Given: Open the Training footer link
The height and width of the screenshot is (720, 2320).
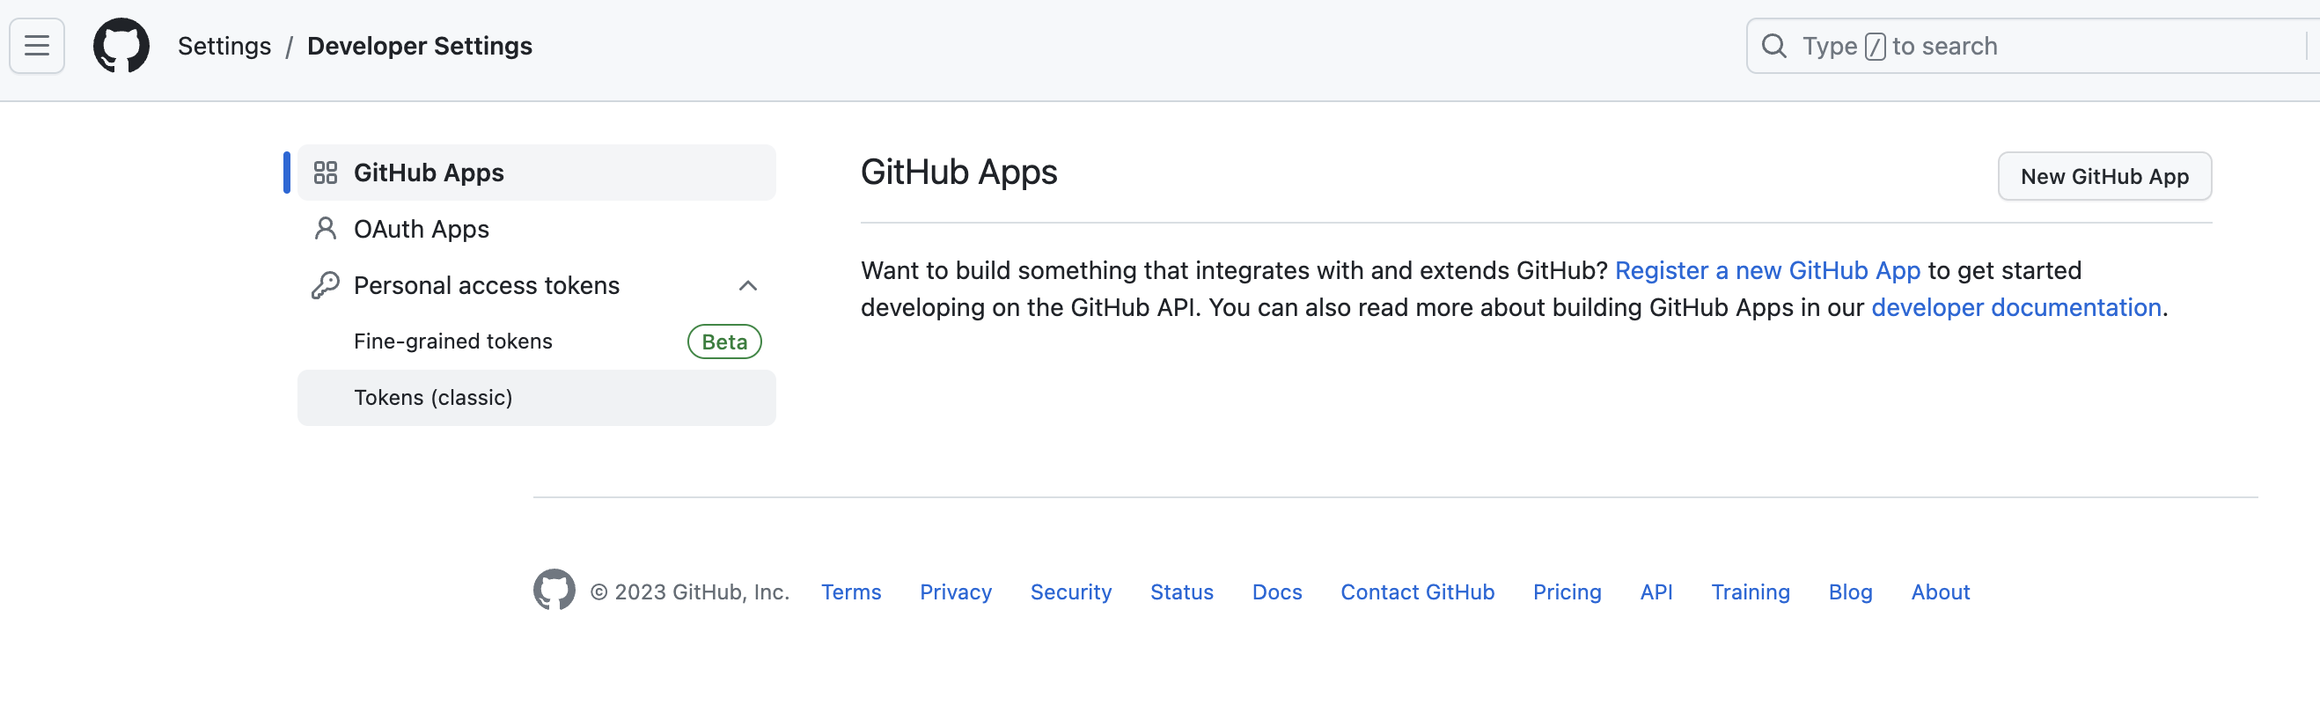Looking at the screenshot, I should [1750, 592].
